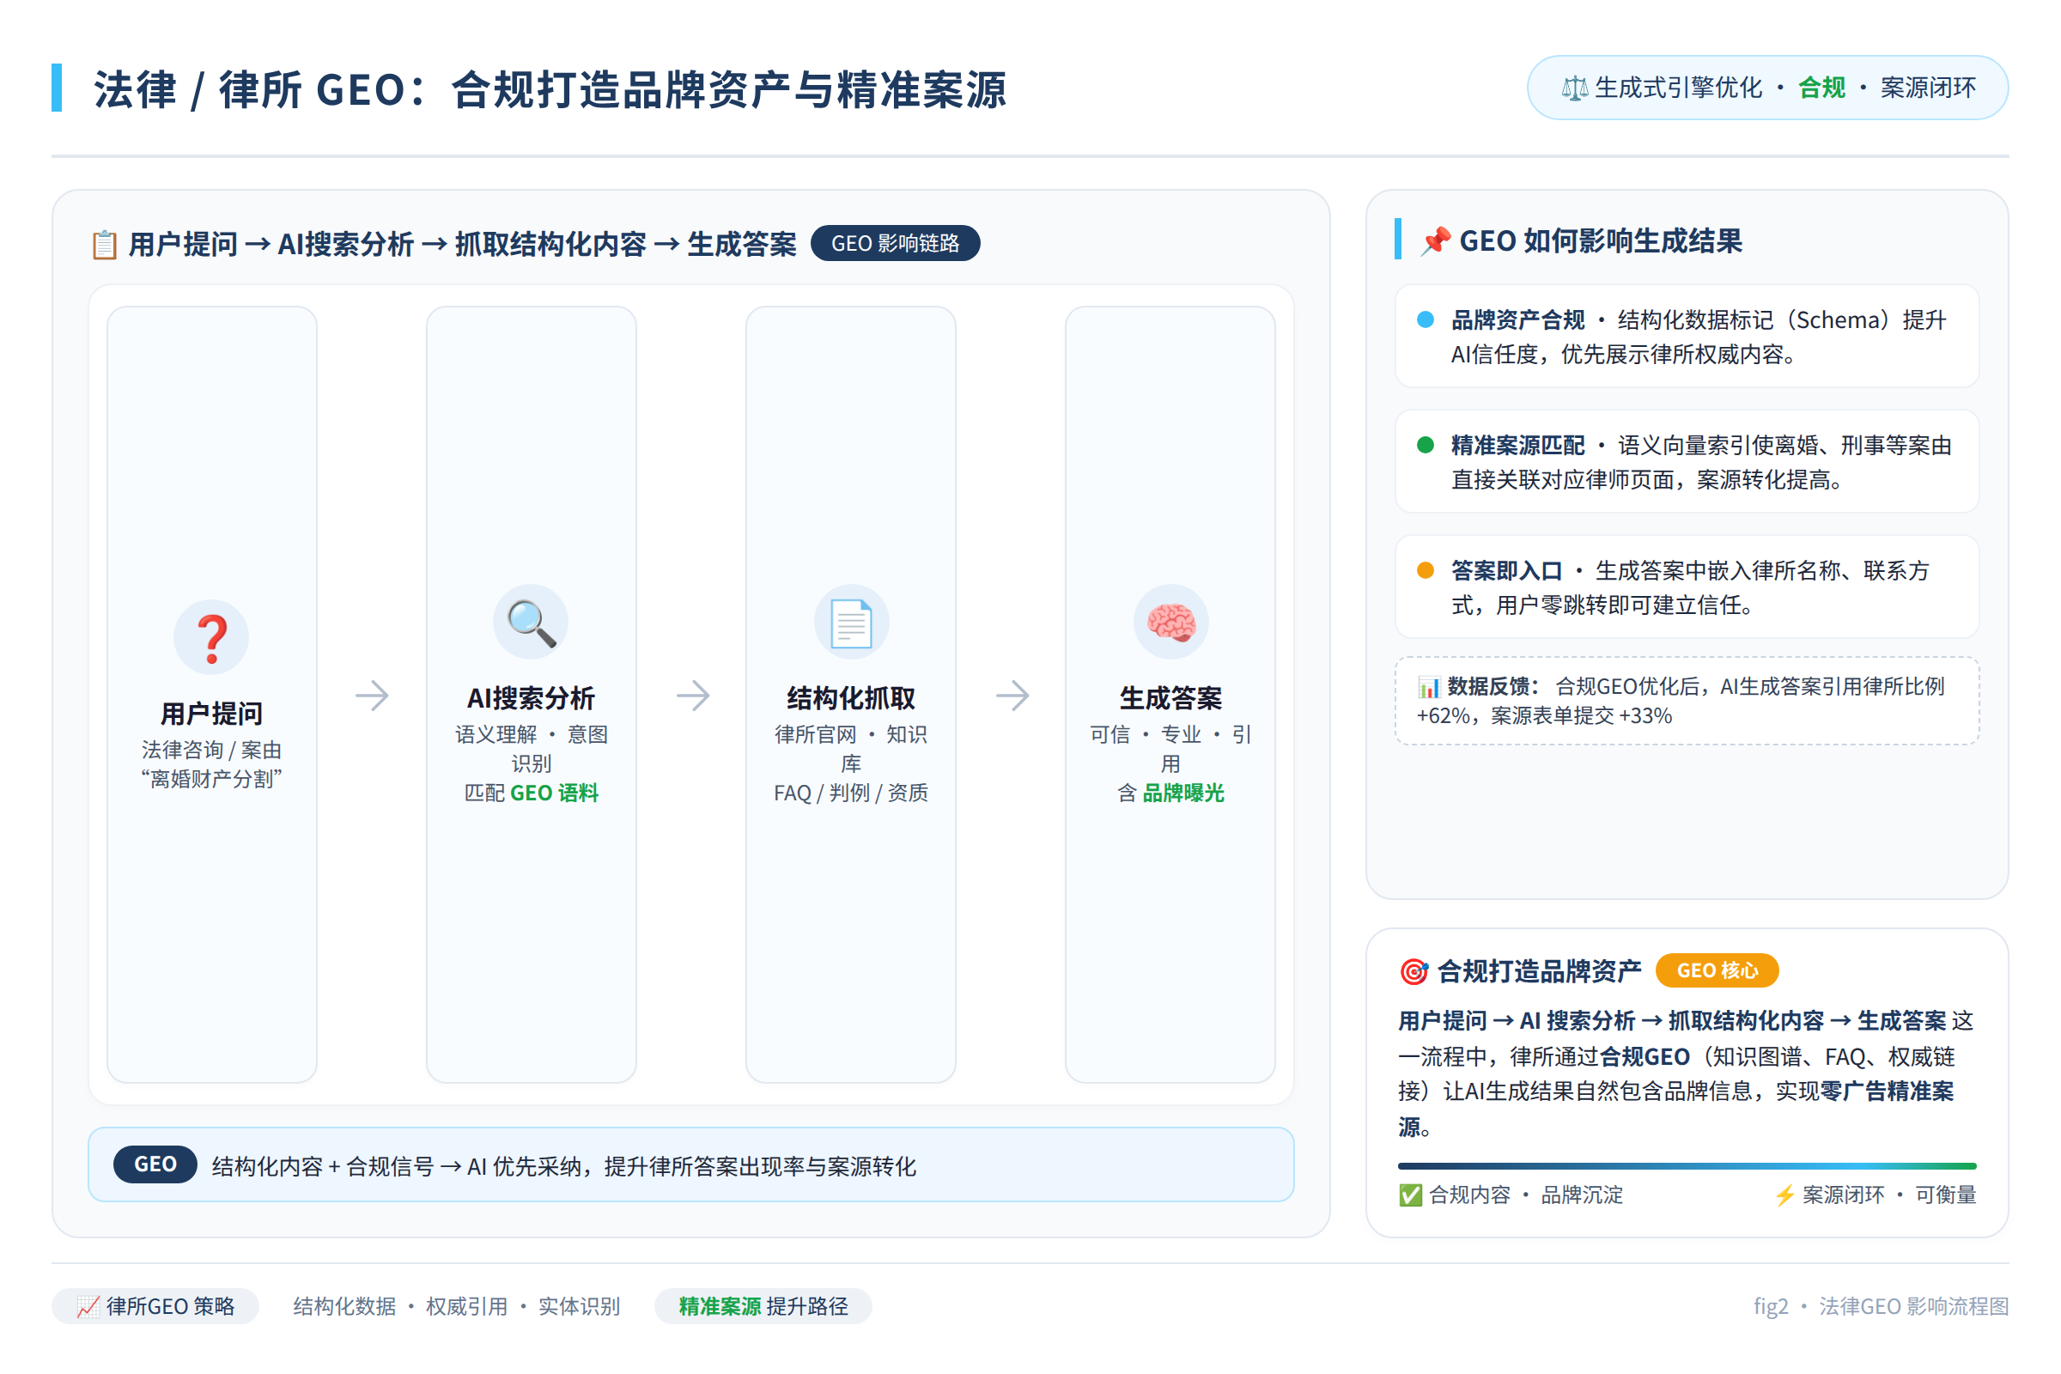Click the heading 合规打造品牌资产

1540,971
